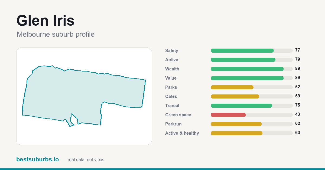Click the Wealth score bar
The width and height of the screenshot is (325, 170).
[252, 69]
